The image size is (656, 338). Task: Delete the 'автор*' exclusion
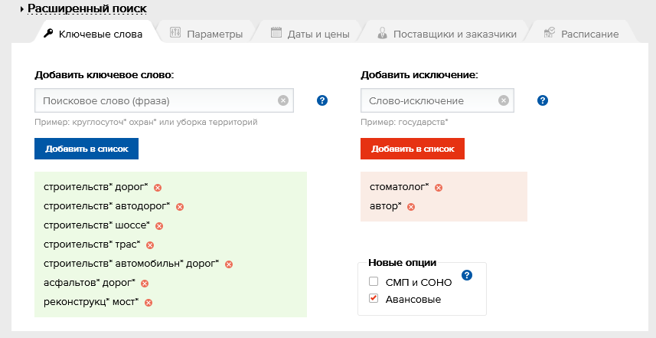click(411, 207)
